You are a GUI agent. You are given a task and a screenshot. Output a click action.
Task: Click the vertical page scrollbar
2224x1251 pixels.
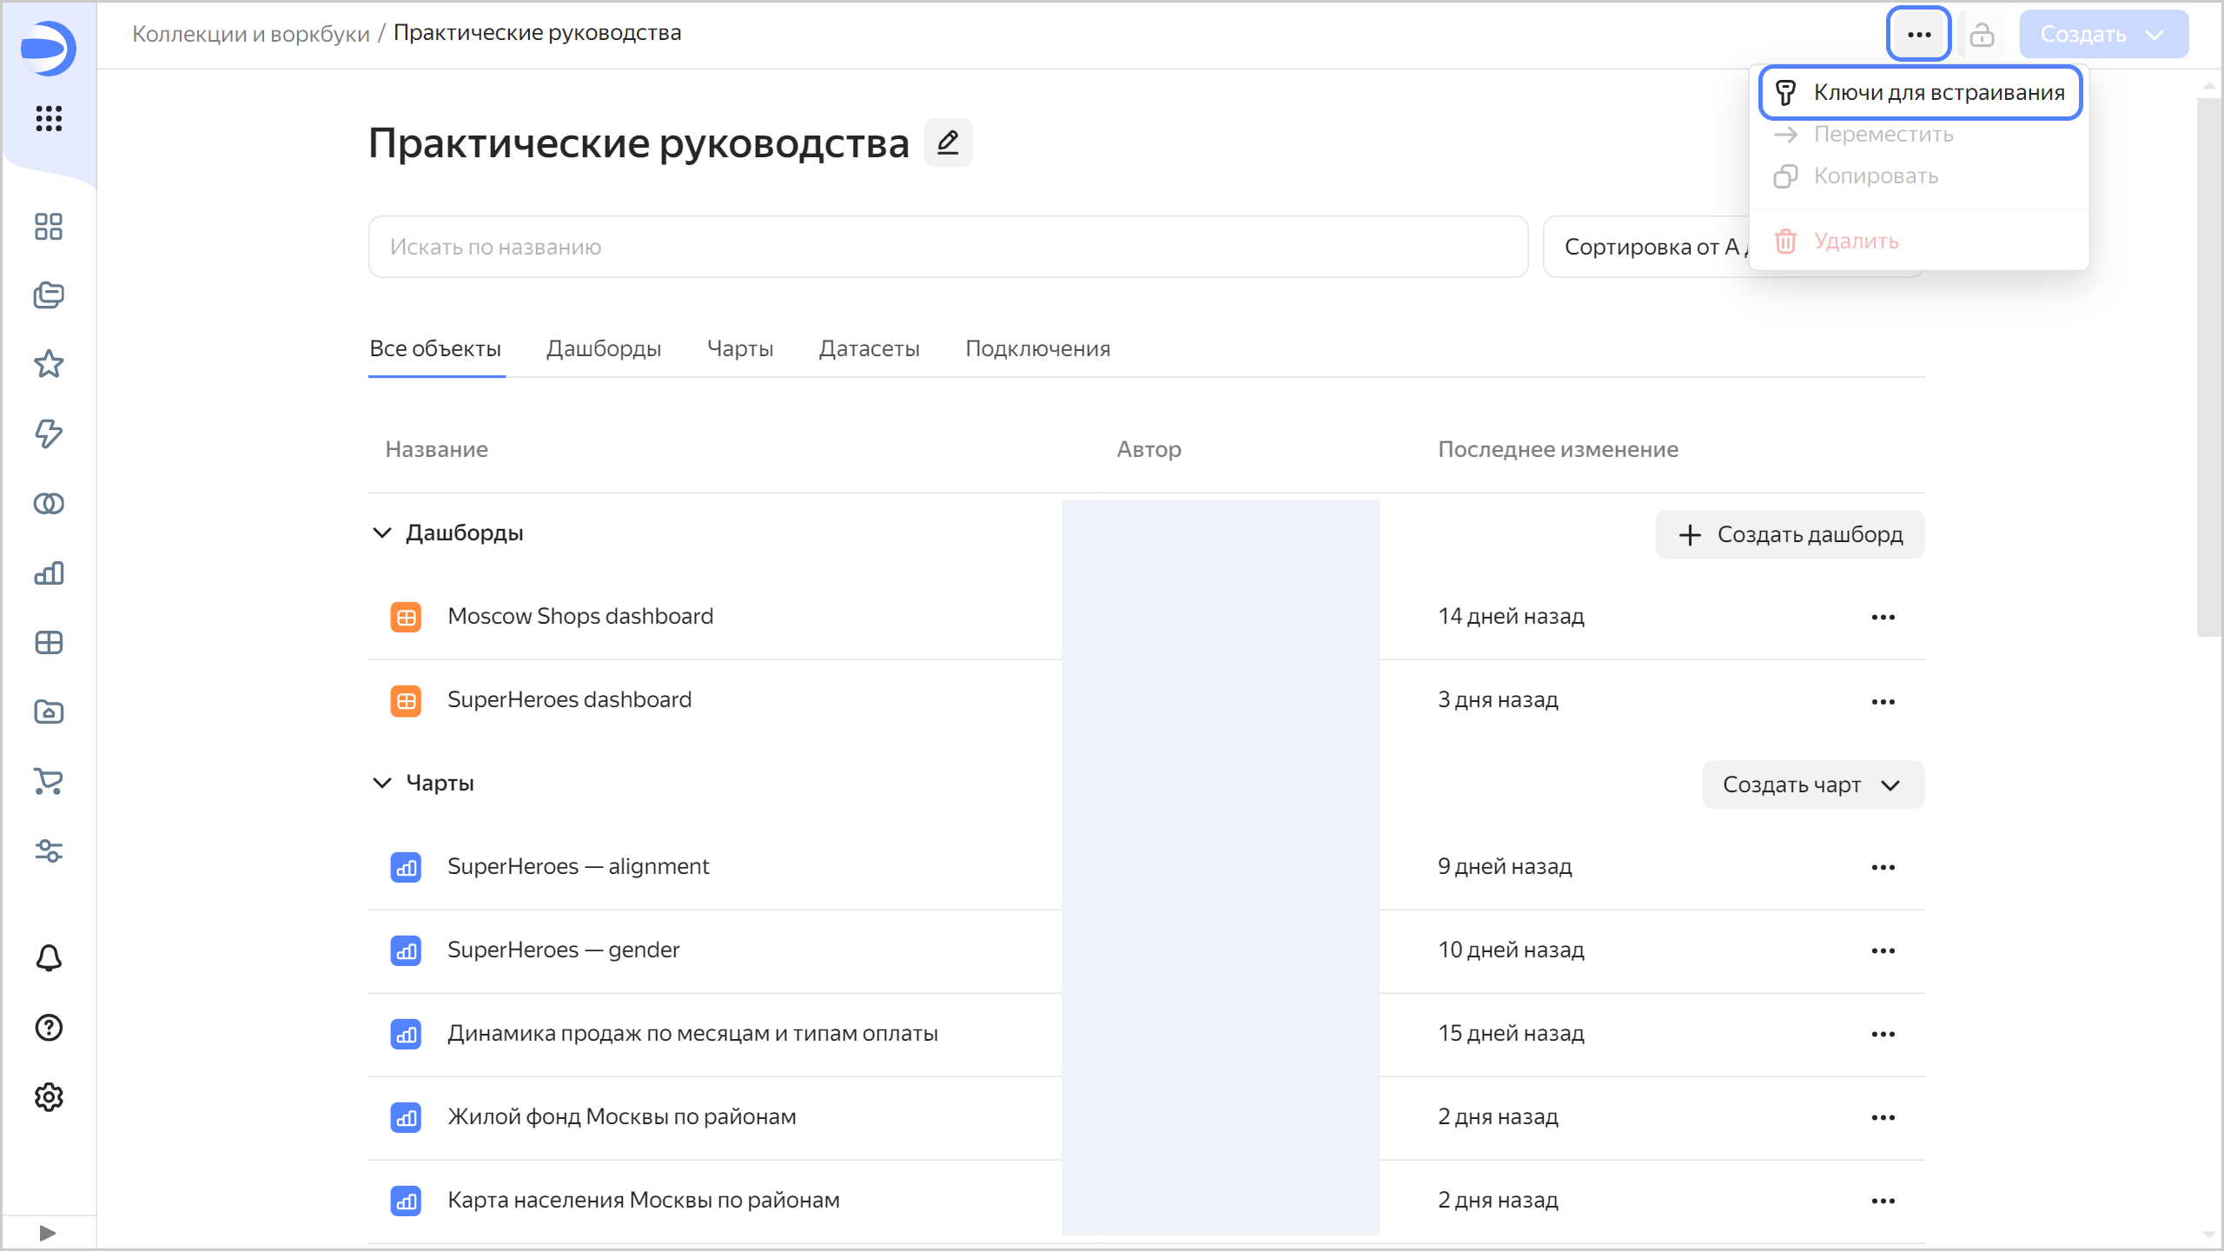2208,365
